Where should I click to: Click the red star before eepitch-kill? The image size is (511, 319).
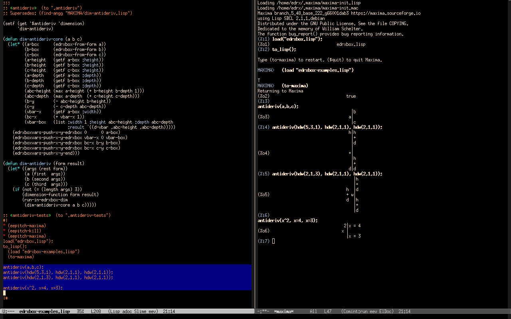(4, 231)
